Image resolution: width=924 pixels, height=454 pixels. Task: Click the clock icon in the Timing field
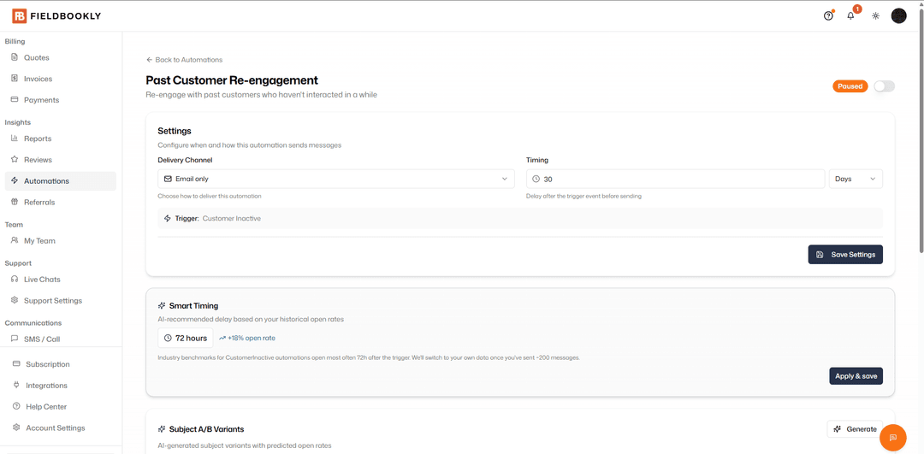536,179
